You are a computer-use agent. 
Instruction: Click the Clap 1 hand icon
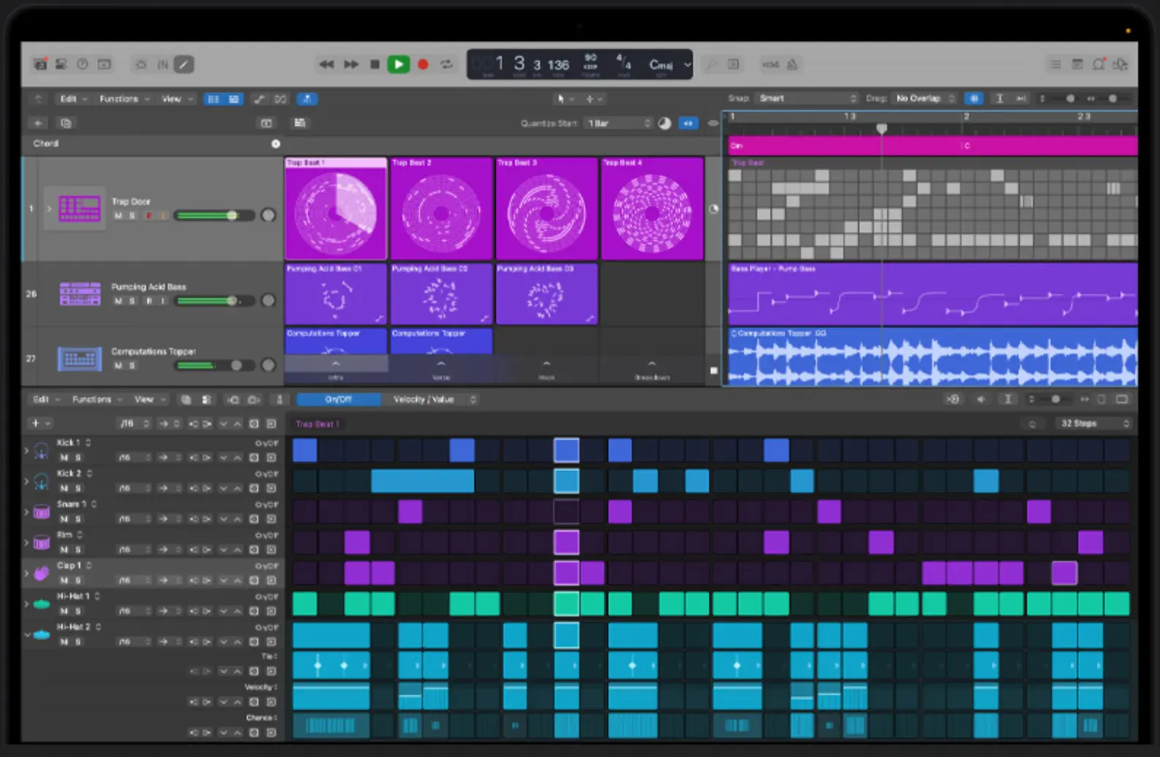tap(42, 573)
